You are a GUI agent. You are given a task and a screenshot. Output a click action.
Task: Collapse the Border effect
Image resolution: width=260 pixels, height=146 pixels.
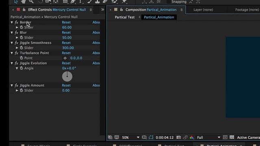pos(12,22)
